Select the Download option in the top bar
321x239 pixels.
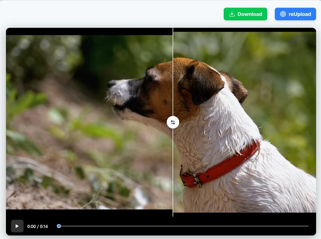pyautogui.click(x=246, y=14)
